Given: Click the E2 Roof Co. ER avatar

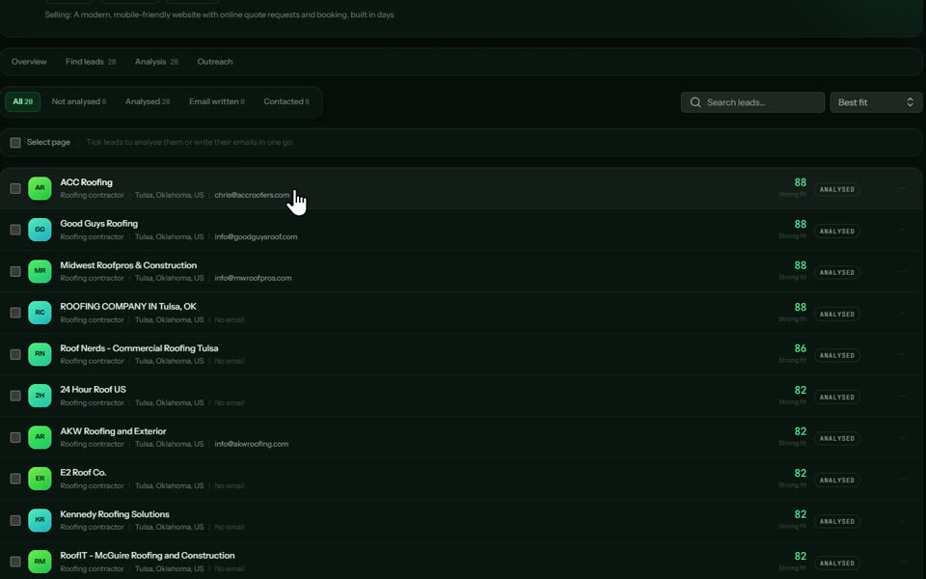Looking at the screenshot, I should [x=40, y=479].
